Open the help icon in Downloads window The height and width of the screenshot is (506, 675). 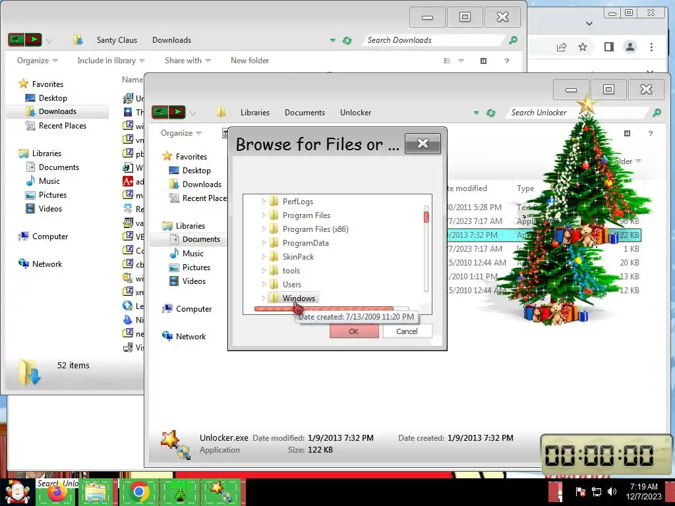(x=507, y=61)
